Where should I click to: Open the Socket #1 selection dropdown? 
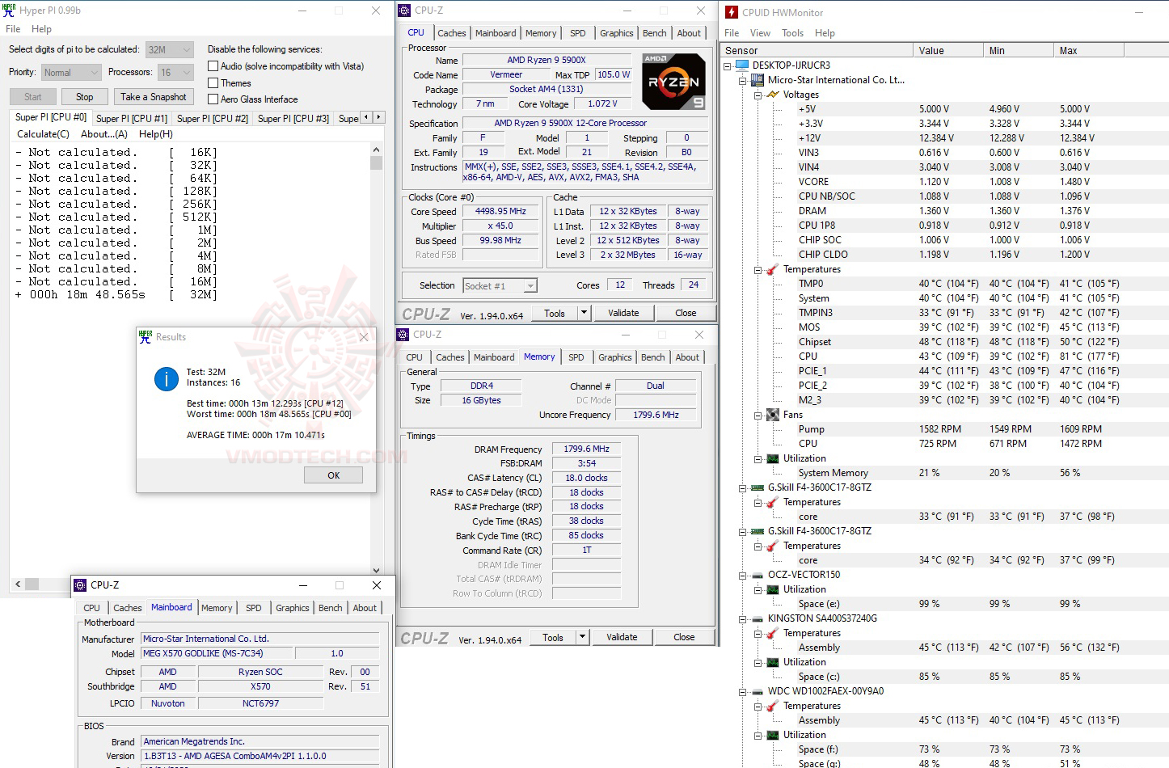point(500,285)
